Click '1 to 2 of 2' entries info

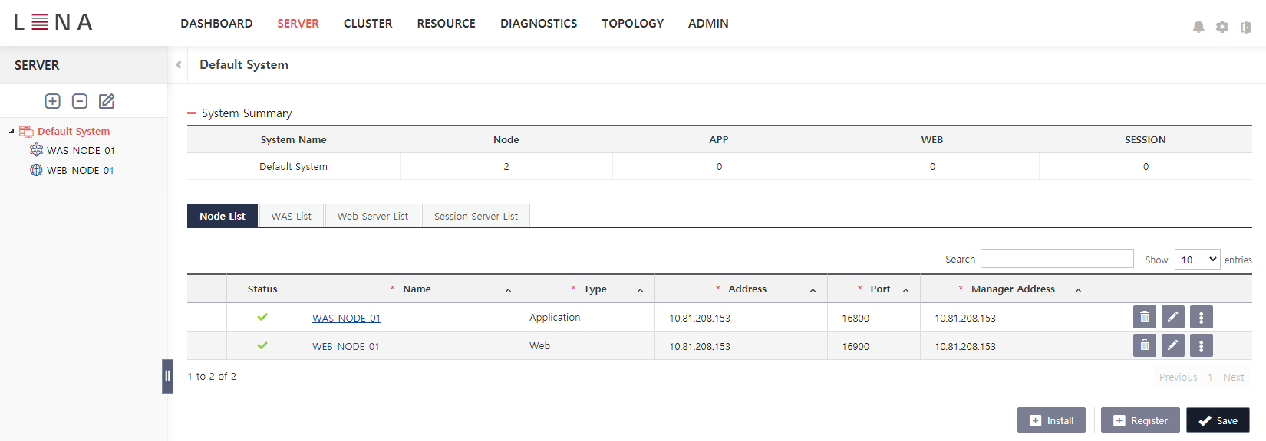(x=212, y=376)
